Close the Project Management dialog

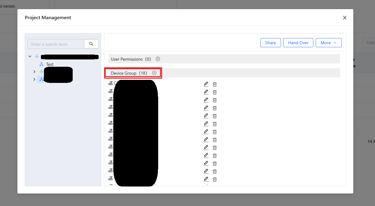[x=344, y=18]
